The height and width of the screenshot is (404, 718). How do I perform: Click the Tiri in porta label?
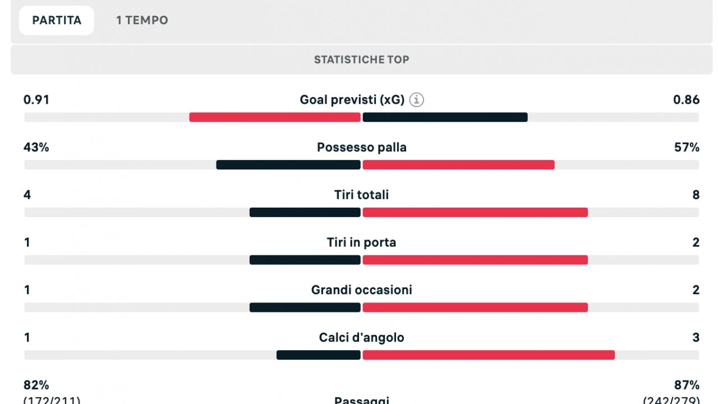pos(361,242)
